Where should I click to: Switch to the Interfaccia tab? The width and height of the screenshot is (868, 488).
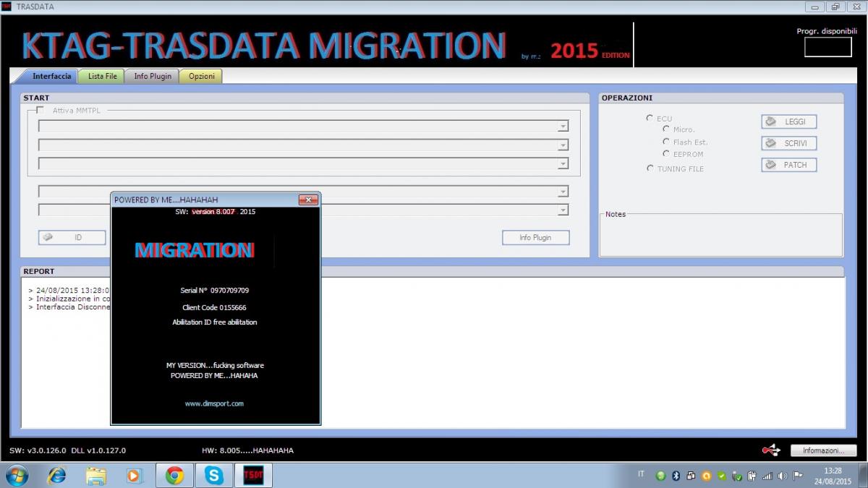[x=51, y=76]
